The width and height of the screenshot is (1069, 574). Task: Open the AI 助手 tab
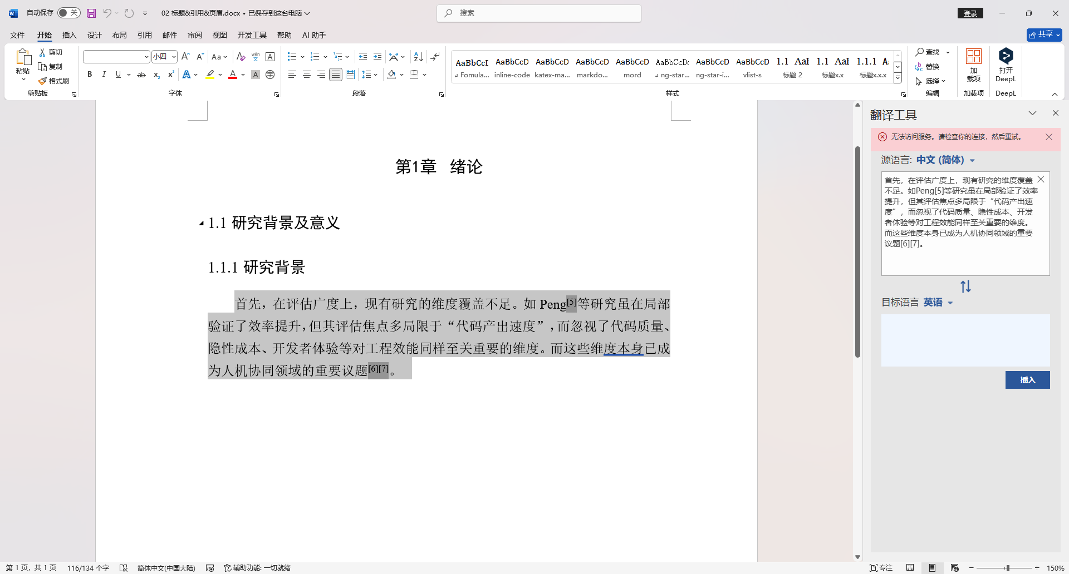(314, 35)
